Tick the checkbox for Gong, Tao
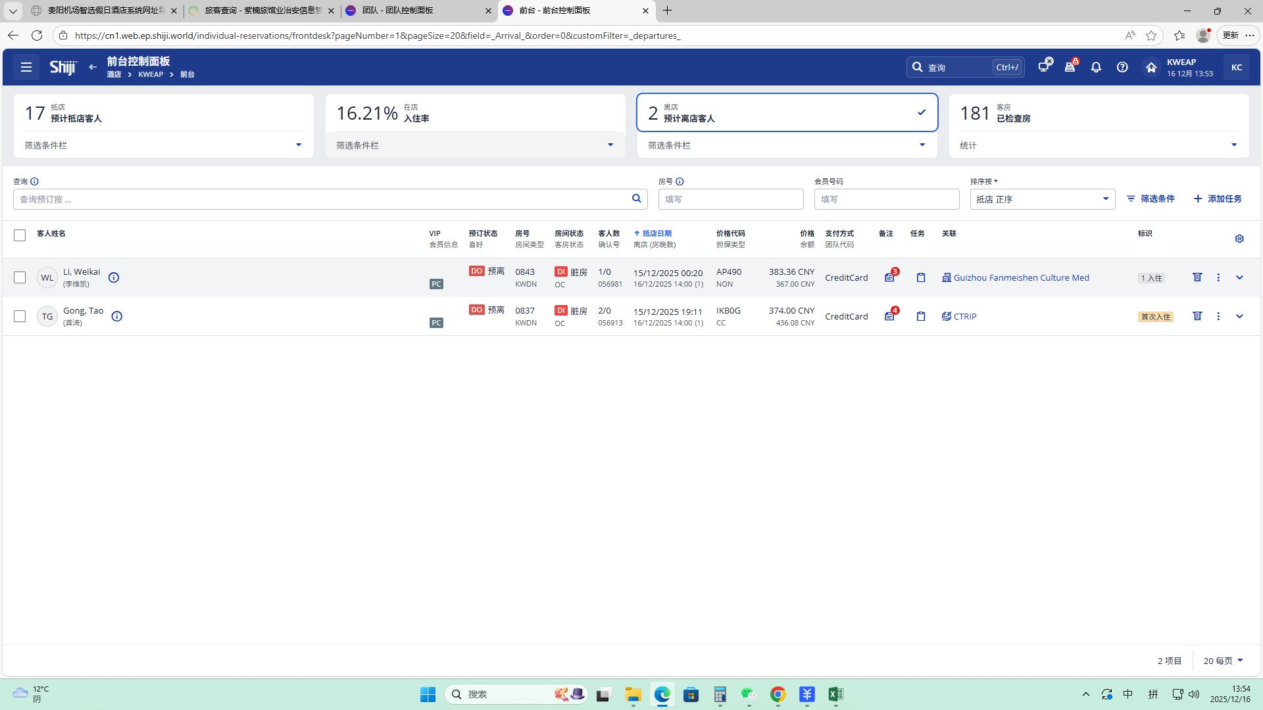The height and width of the screenshot is (710, 1263). coord(20,316)
